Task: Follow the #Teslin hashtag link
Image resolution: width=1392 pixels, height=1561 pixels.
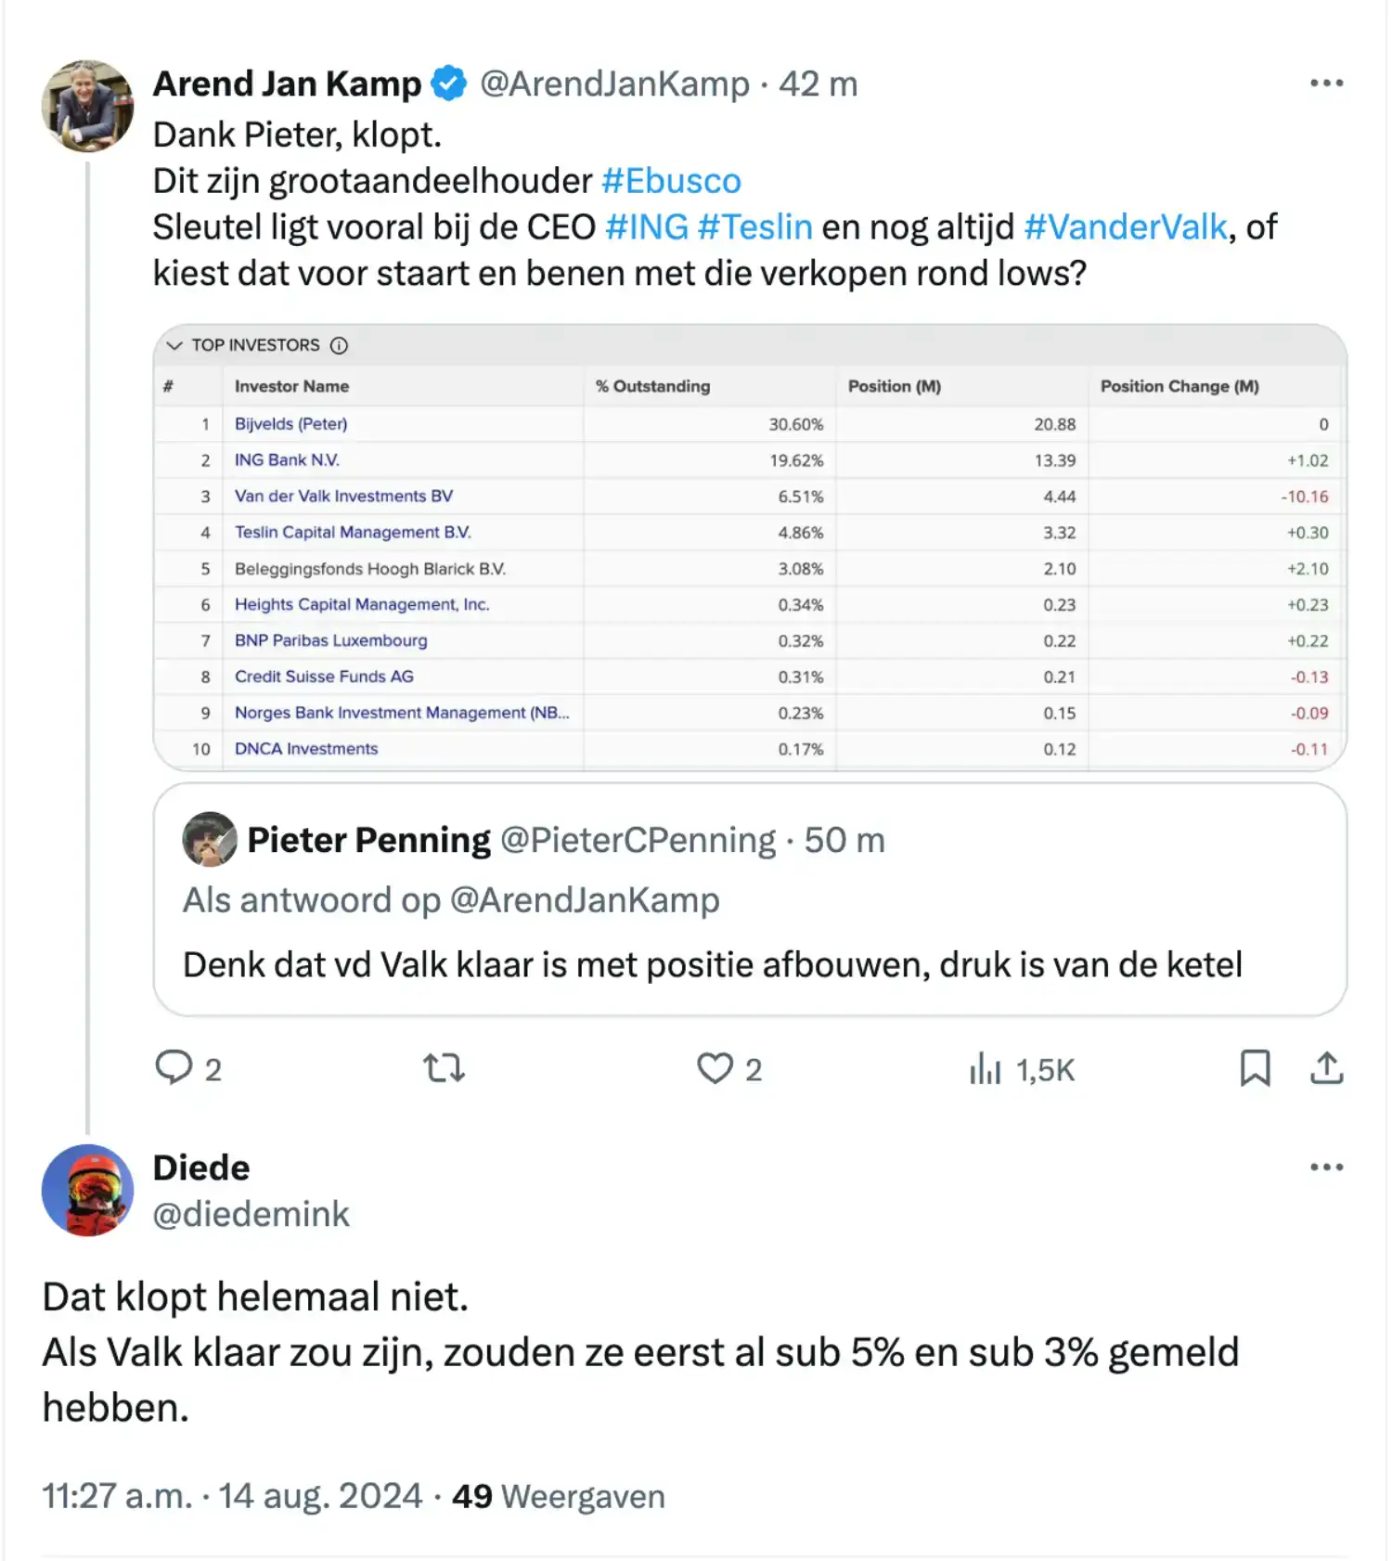Action: (754, 227)
